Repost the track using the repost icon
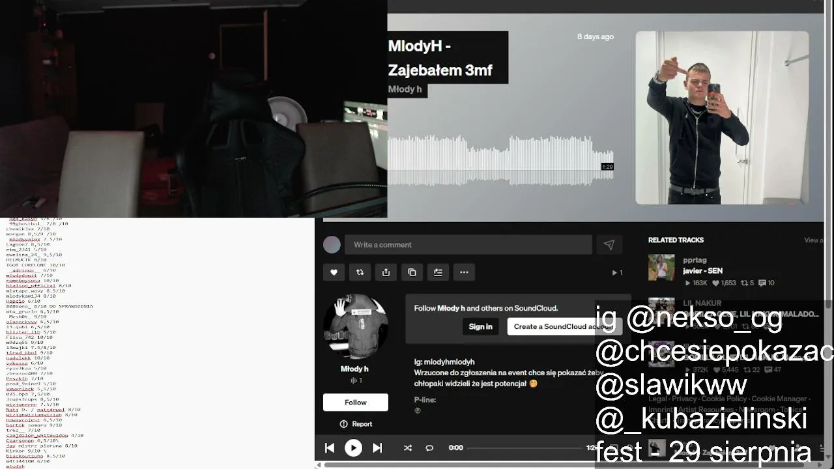The width and height of the screenshot is (834, 469). [x=360, y=272]
